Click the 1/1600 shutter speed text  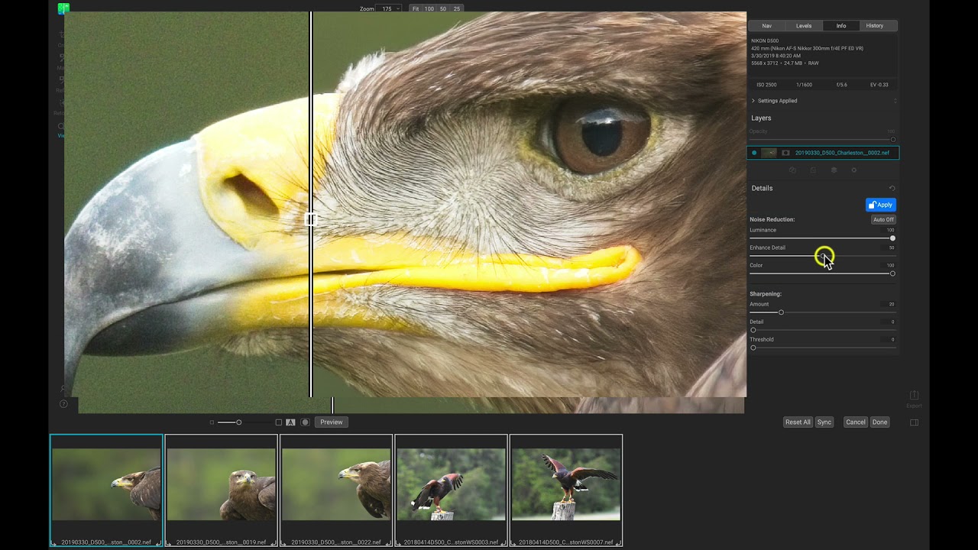click(x=804, y=85)
